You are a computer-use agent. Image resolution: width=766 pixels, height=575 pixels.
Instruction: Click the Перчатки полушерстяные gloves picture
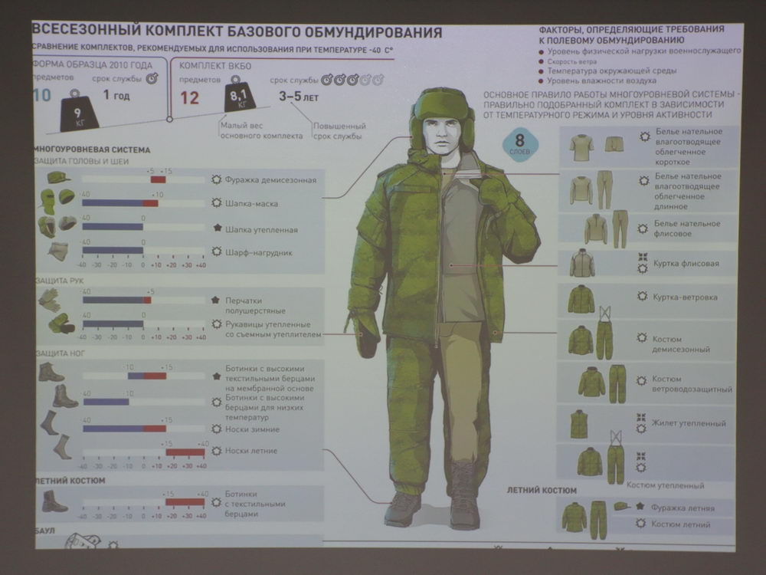tap(50, 300)
